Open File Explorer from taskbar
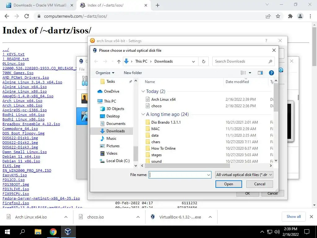The image size is (317, 238). [38, 232]
